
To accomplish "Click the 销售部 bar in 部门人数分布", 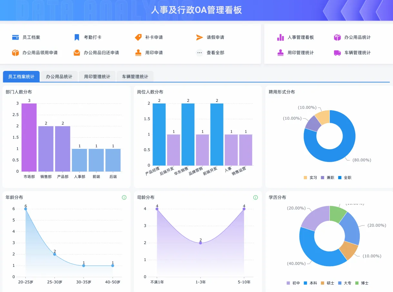I will [46, 149].
